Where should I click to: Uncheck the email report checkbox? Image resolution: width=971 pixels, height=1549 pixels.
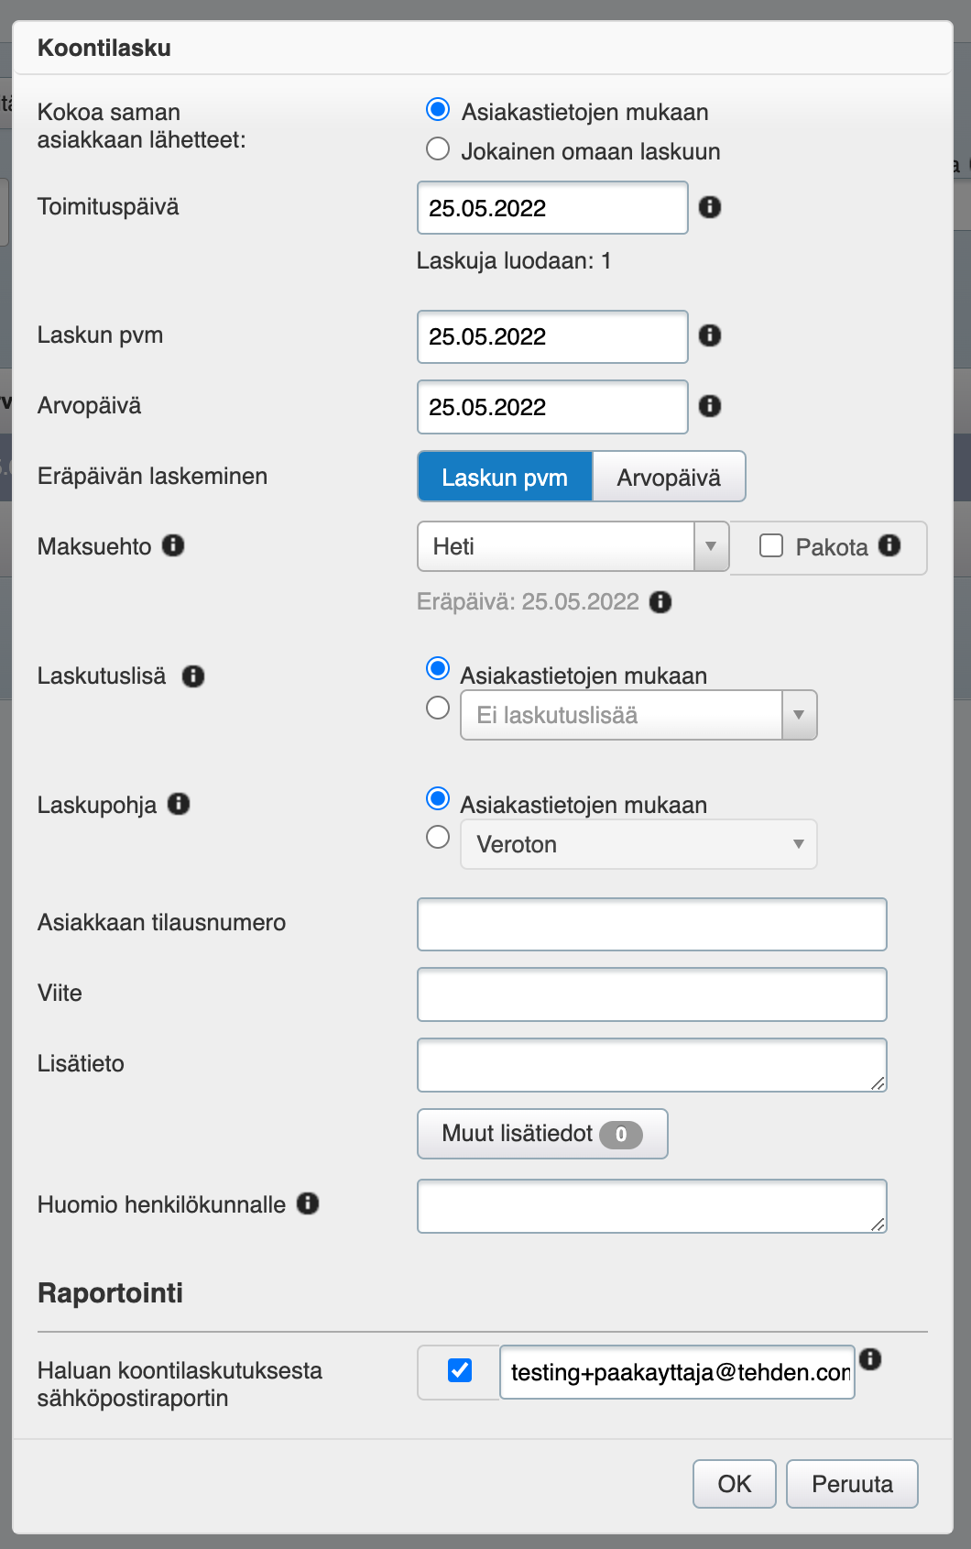(x=460, y=1370)
